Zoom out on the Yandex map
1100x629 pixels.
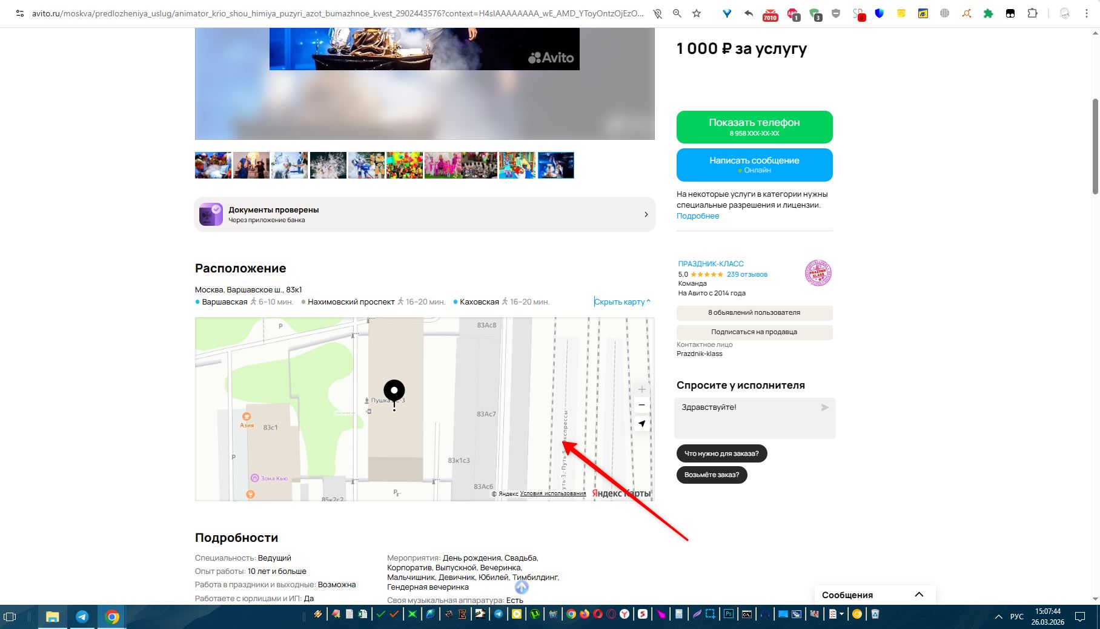(x=642, y=405)
